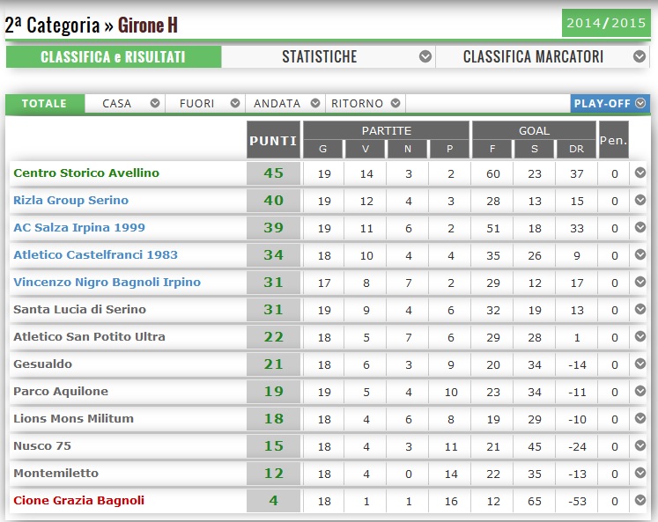The height and width of the screenshot is (522, 658).
Task: Click the ANDATA dropdown arrow icon
Action: (315, 103)
